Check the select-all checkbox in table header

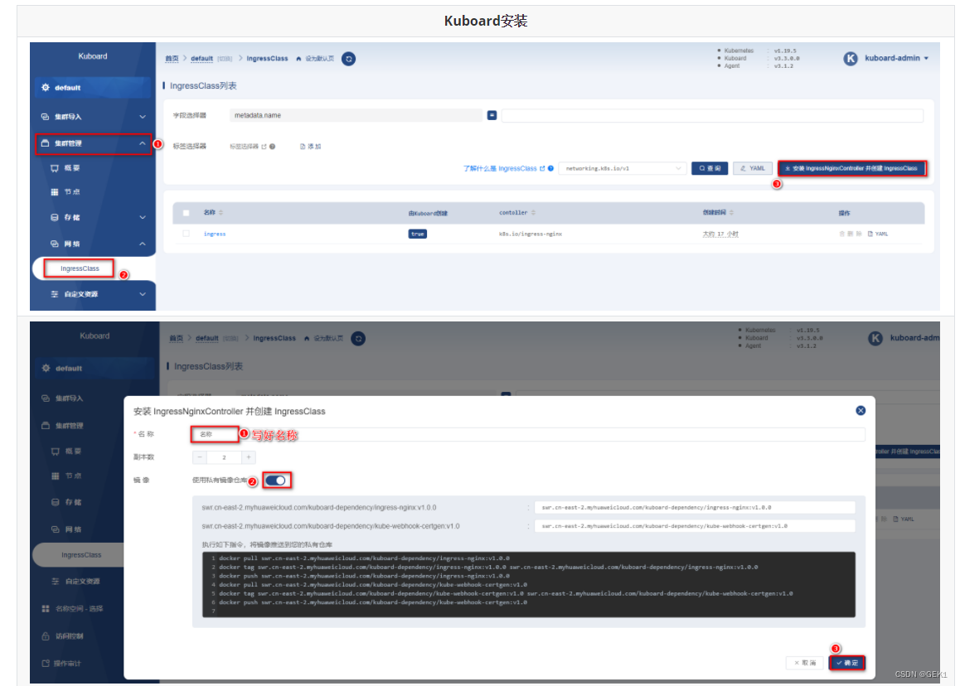coord(187,213)
